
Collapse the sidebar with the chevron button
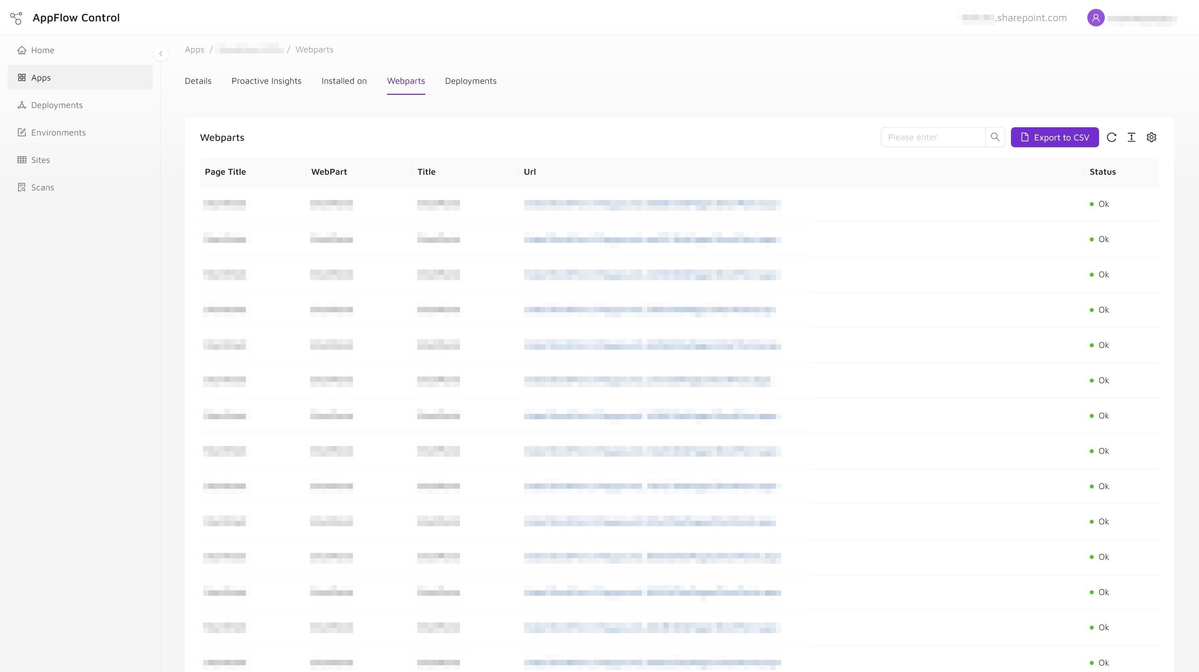click(161, 53)
